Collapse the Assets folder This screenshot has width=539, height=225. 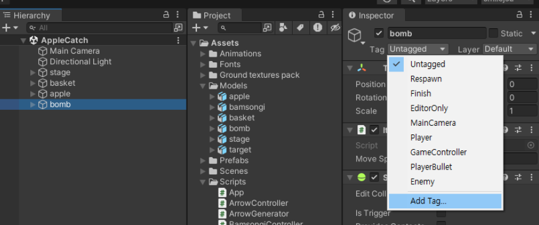(x=194, y=43)
